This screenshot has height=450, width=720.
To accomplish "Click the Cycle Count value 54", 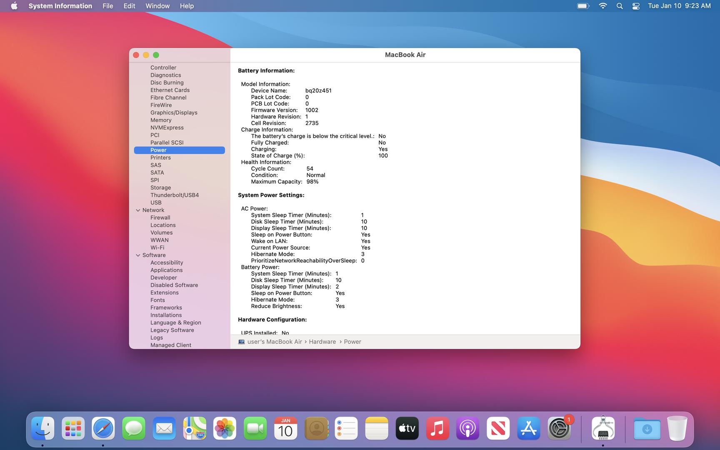I will [x=310, y=169].
